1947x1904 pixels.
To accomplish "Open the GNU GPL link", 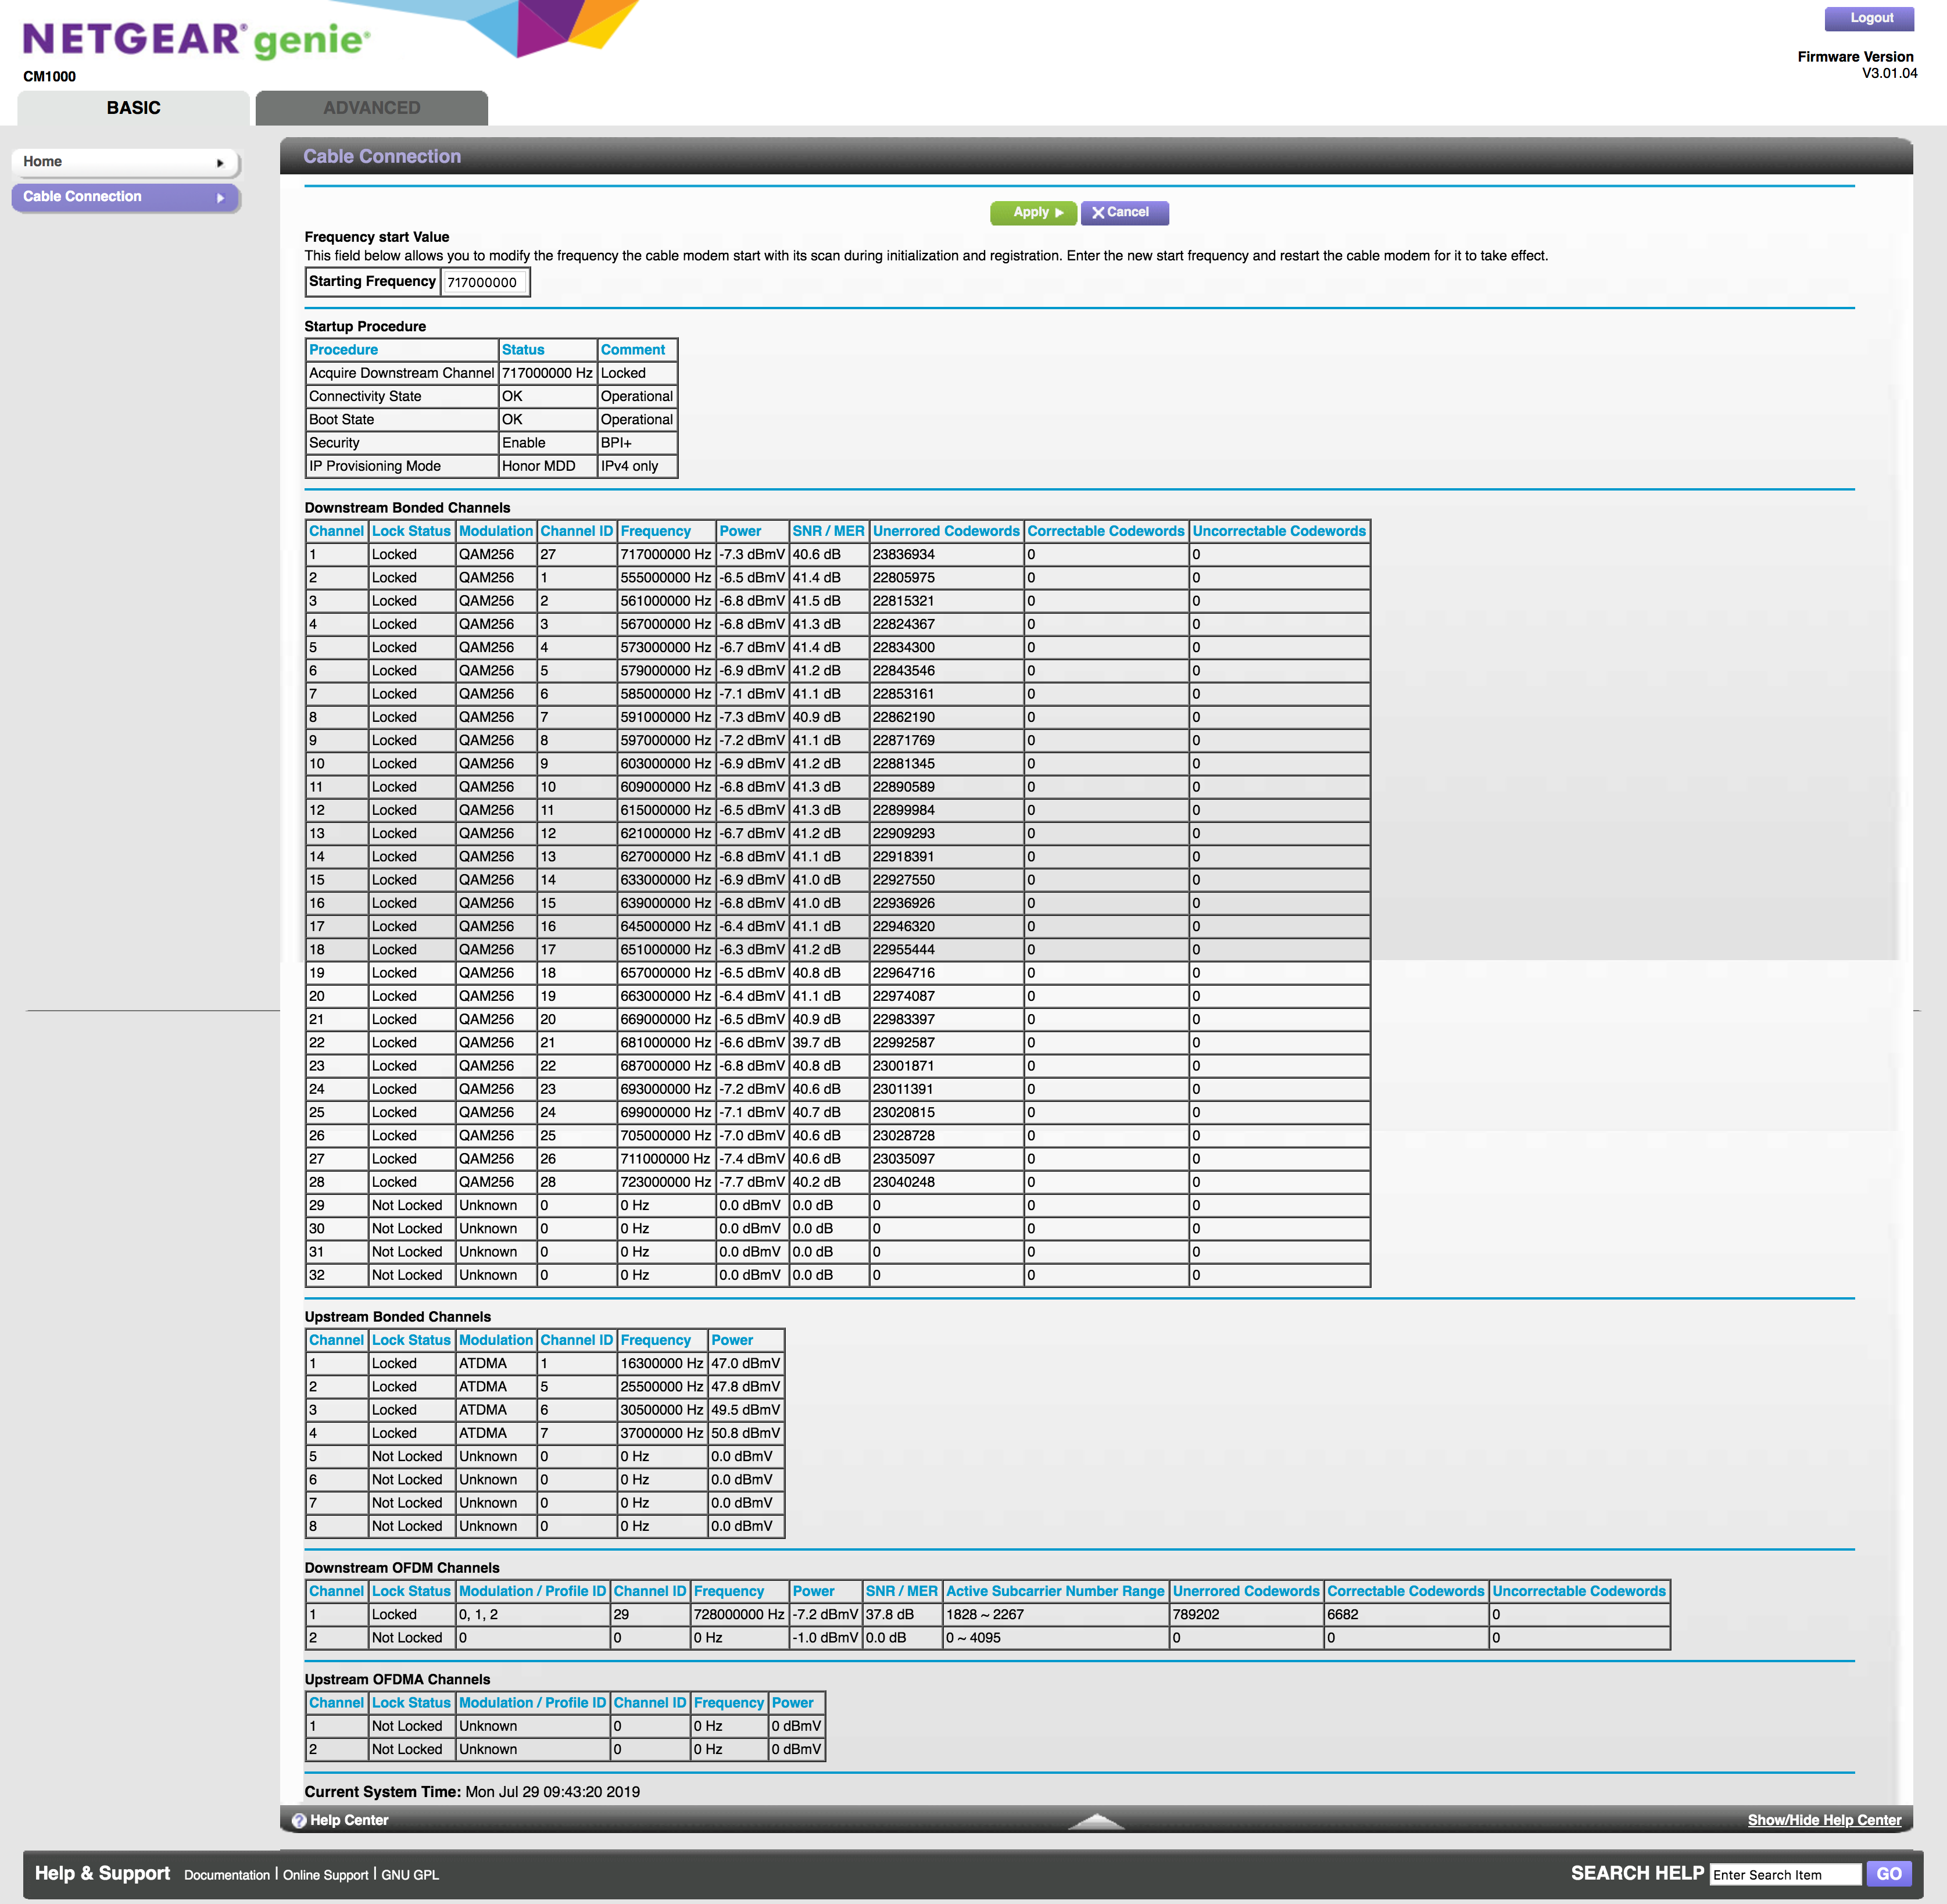I will (410, 1875).
